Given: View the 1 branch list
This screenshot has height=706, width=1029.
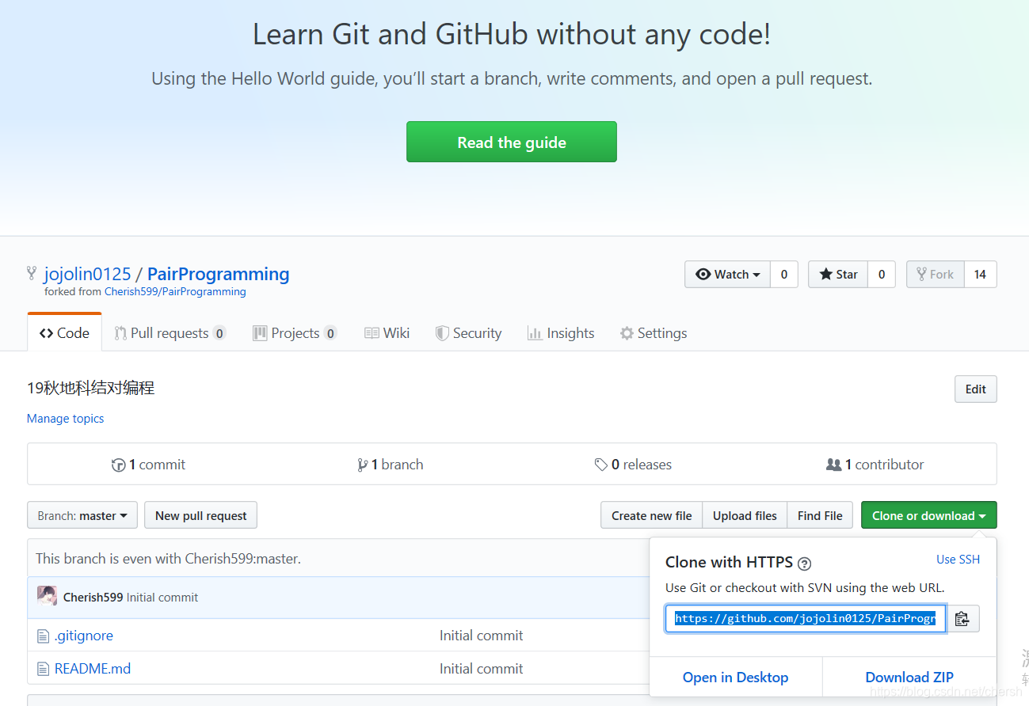Looking at the screenshot, I should (391, 465).
